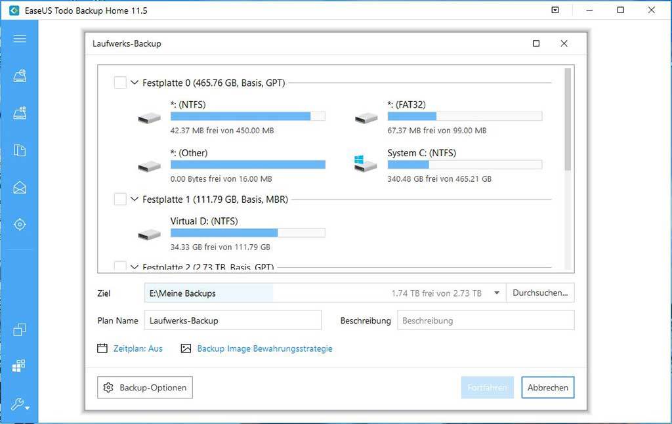Click the 450 MB NTFS partition usage bar
672x424 pixels.
(x=247, y=116)
